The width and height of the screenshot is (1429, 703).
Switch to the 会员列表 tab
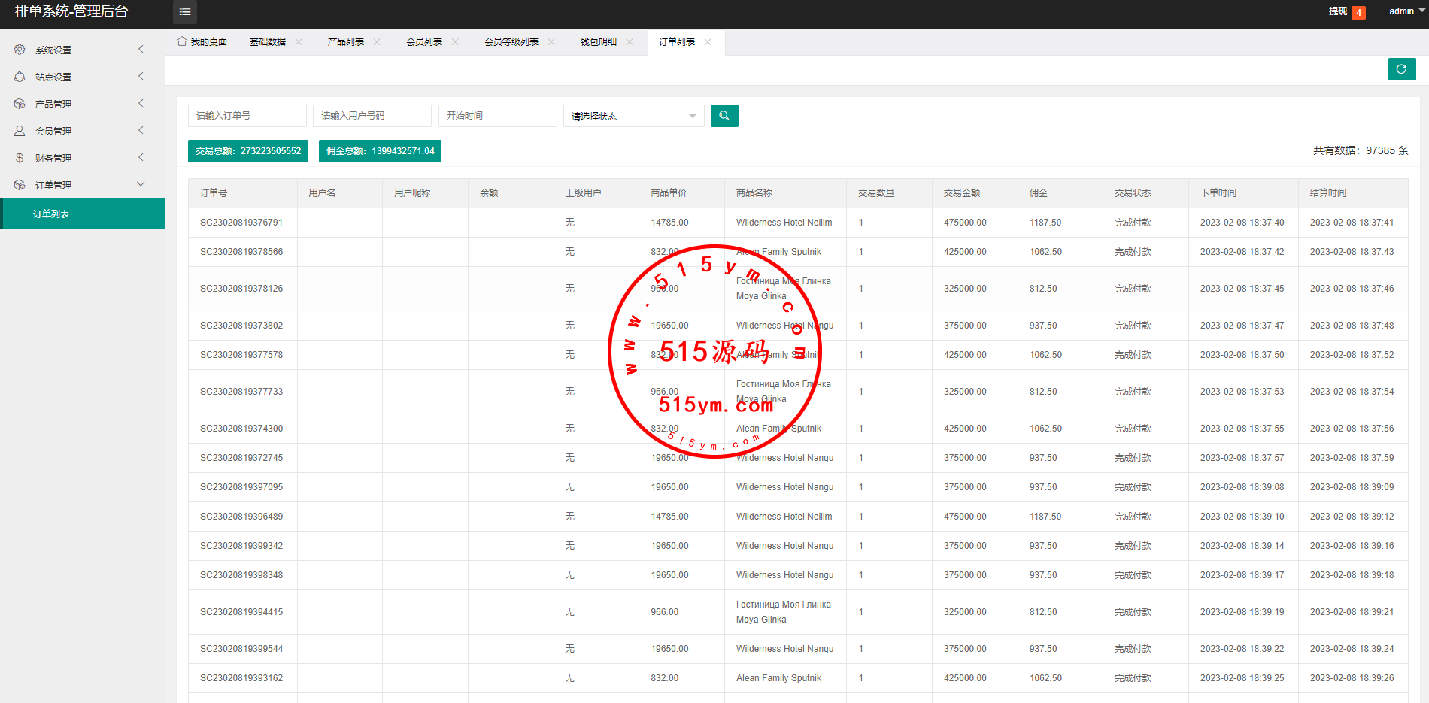pos(424,42)
